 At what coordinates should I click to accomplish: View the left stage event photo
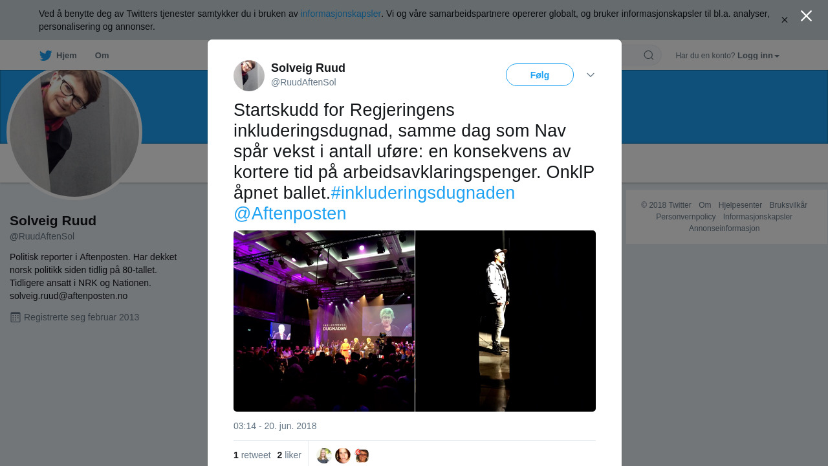(324, 321)
